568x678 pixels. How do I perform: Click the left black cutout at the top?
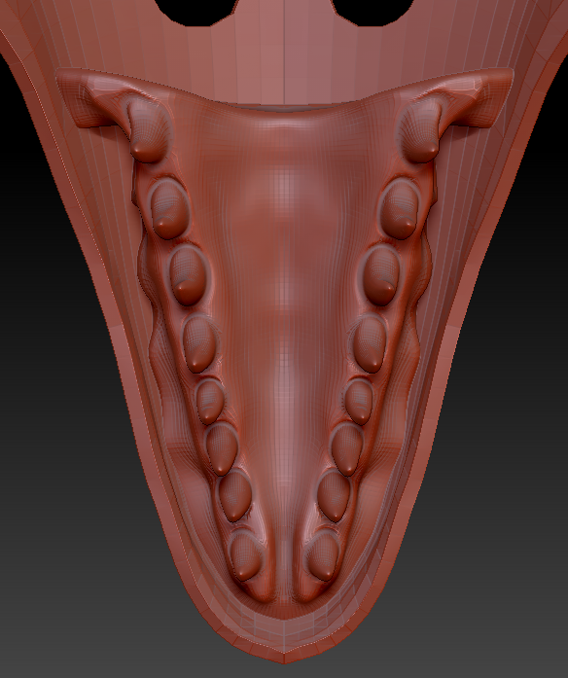195,12
